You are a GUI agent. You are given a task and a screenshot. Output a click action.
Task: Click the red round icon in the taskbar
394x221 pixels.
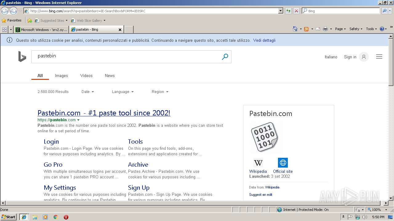click(x=66, y=217)
